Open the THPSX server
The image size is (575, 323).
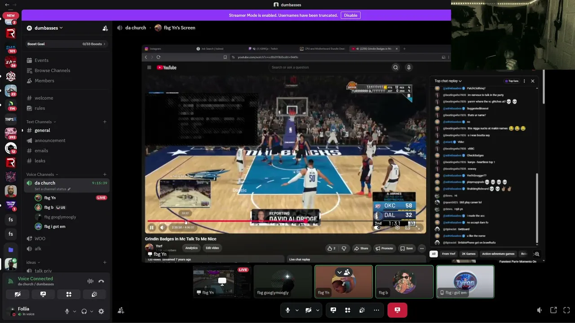point(11,119)
